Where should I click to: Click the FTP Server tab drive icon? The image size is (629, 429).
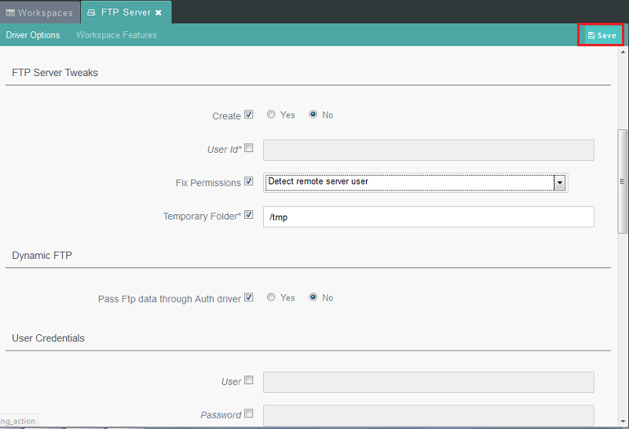91,13
